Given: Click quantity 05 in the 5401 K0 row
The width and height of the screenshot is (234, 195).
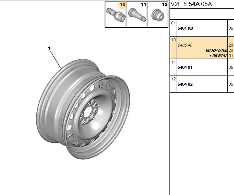Looking at the screenshot, I should (231, 28).
